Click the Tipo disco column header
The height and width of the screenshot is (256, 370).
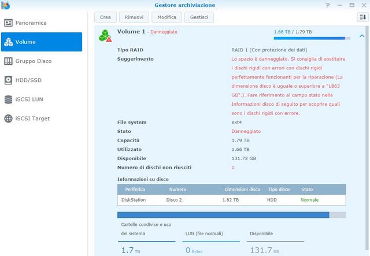tap(279, 190)
